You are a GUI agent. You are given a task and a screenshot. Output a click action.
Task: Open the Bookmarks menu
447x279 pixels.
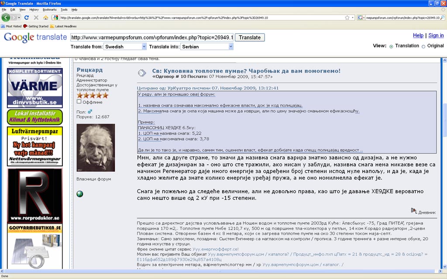[x=49, y=9]
